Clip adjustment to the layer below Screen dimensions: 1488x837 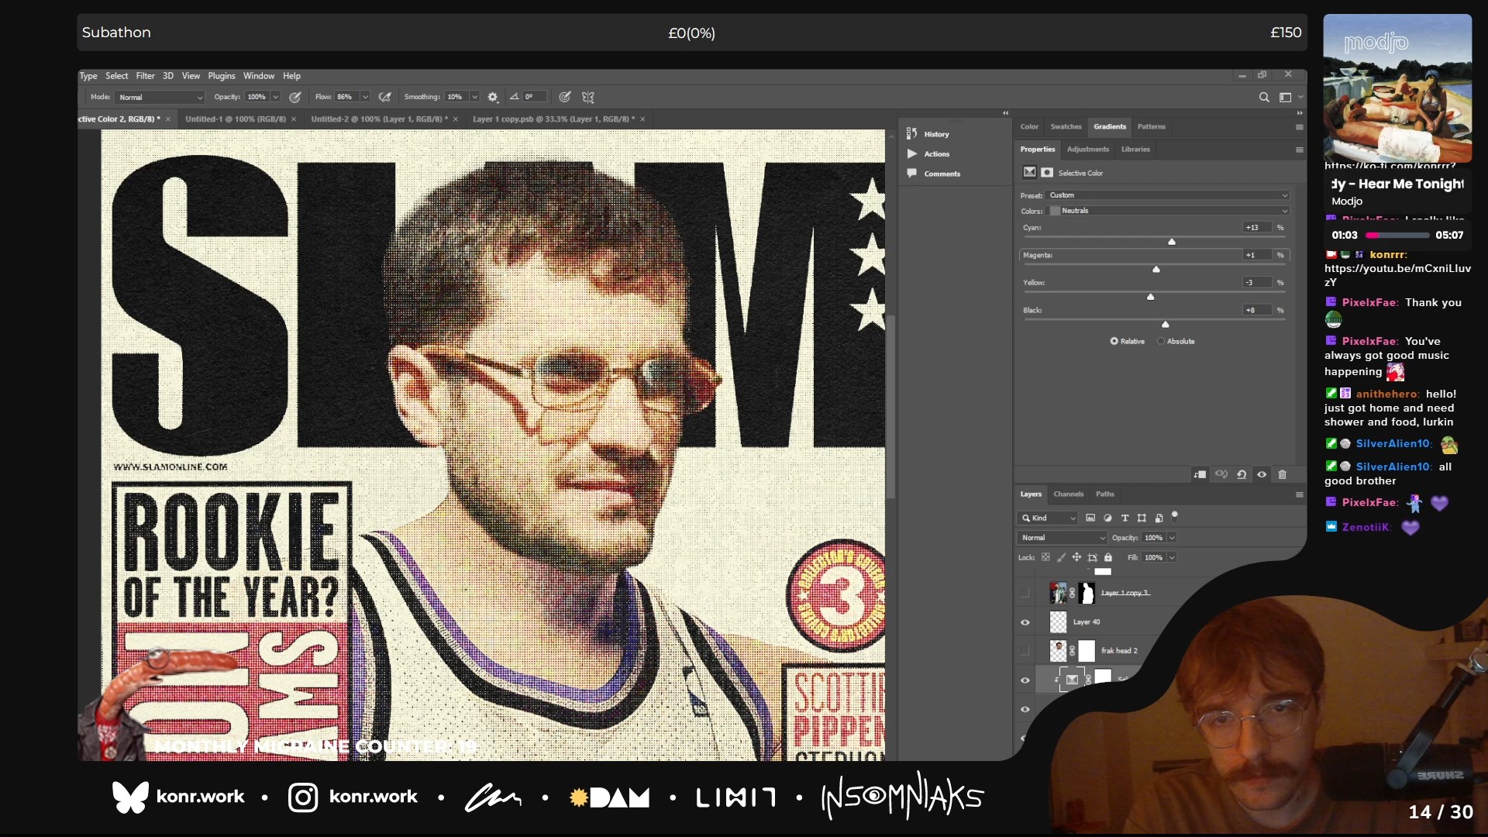[1200, 474]
